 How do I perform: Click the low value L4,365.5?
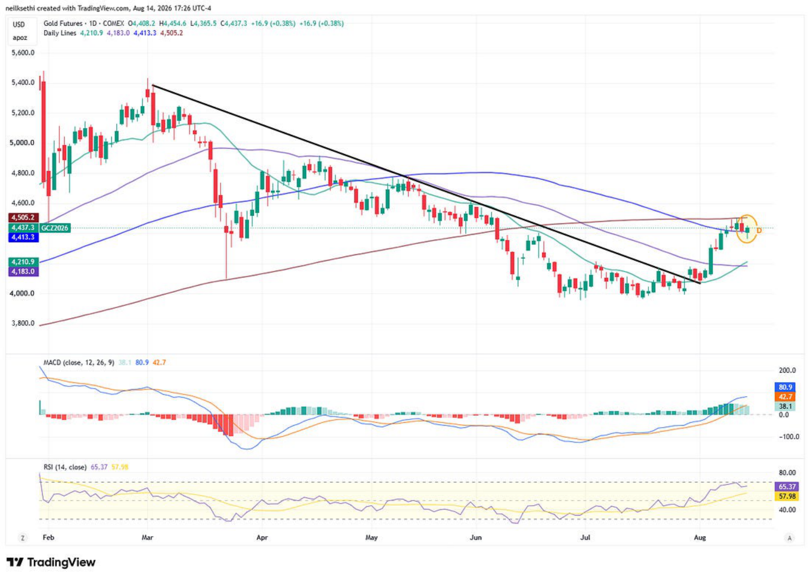pos(203,23)
